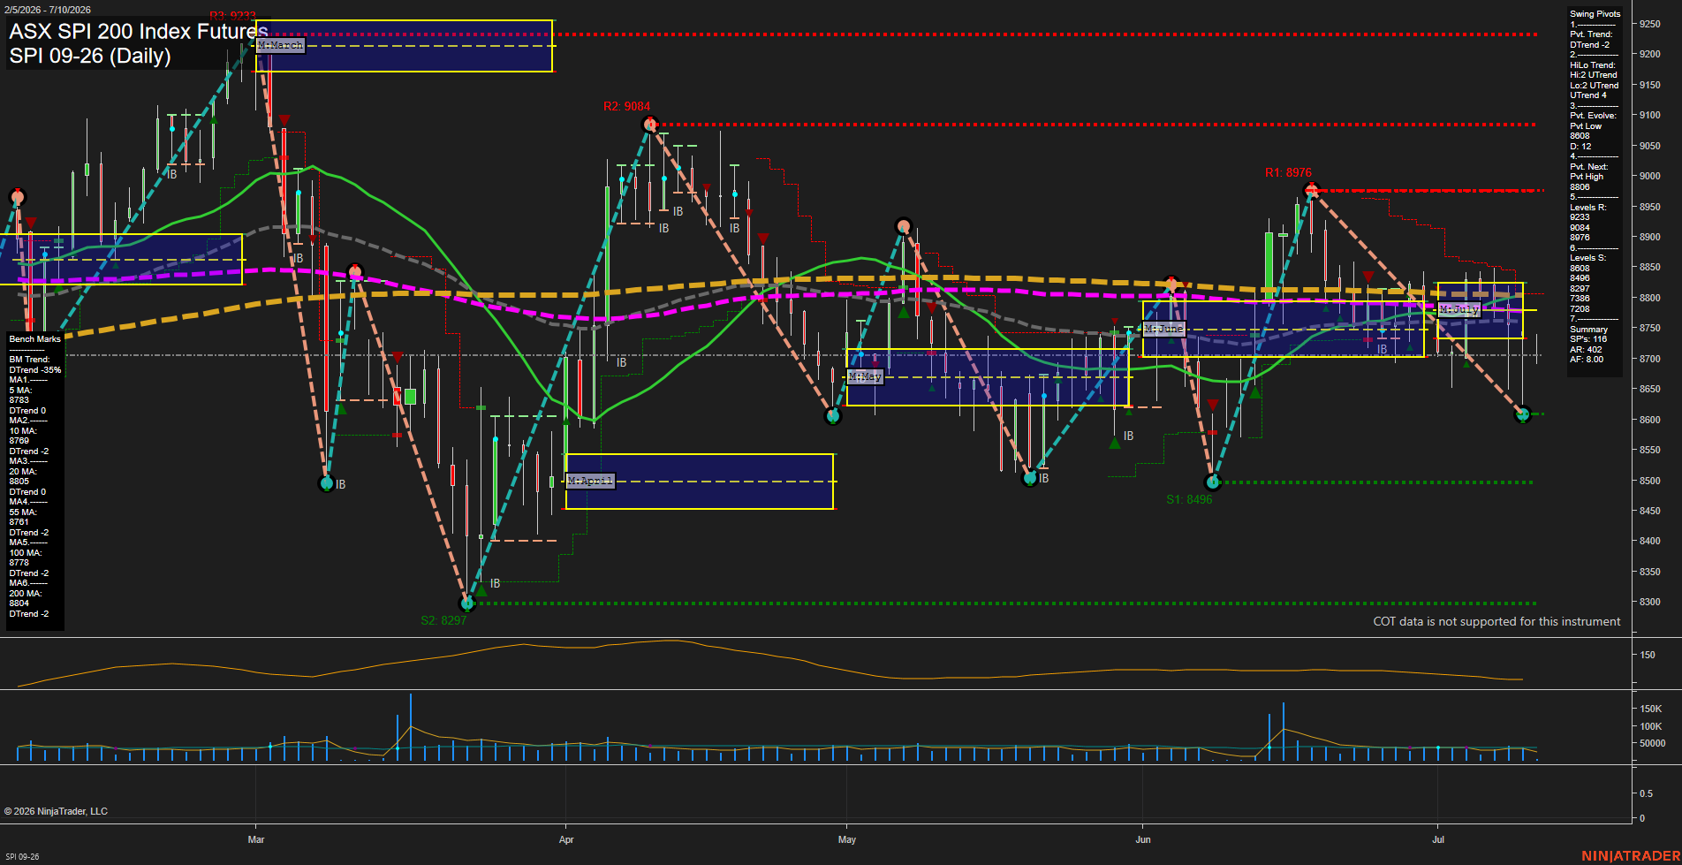Click the 9250 price axis label

1650,24
